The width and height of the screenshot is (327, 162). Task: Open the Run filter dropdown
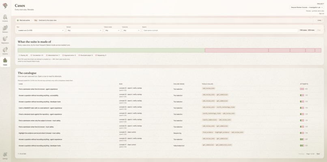pos(41,30)
